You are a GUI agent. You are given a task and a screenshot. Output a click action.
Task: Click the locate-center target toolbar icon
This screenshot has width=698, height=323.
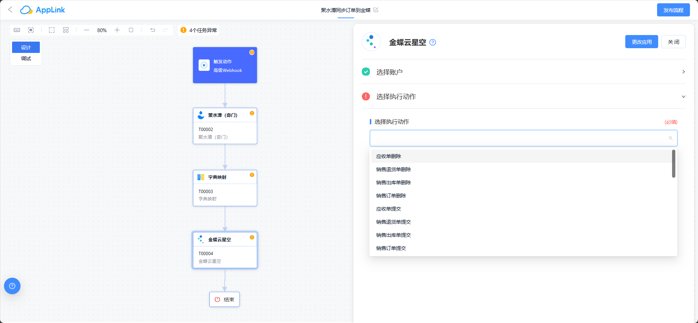pos(31,30)
